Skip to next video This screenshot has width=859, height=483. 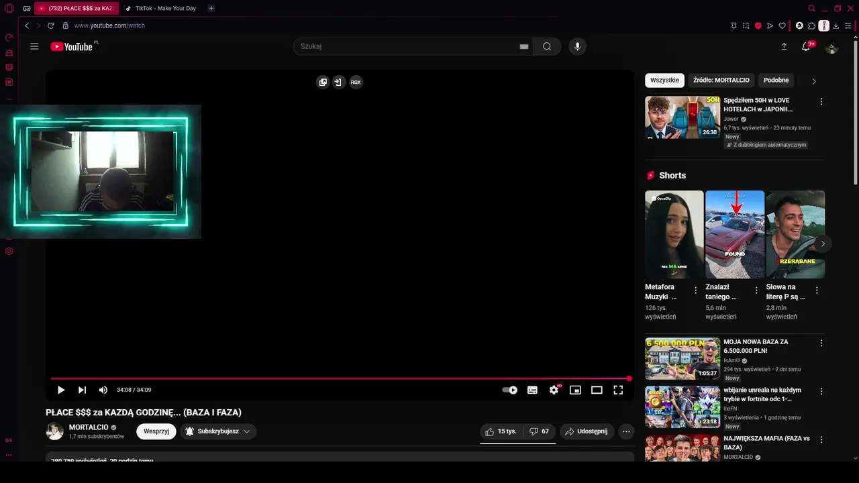(82, 390)
